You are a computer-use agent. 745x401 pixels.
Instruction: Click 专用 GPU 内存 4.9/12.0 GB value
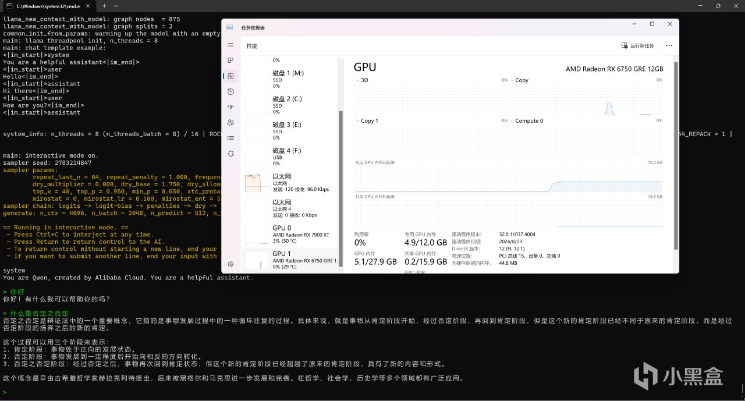[426, 242]
